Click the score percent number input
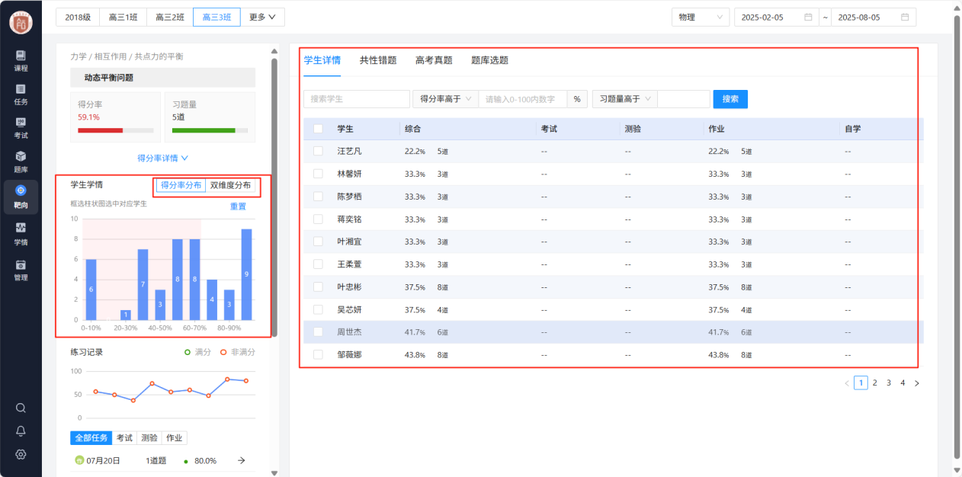This screenshot has width=962, height=477. coord(523,99)
